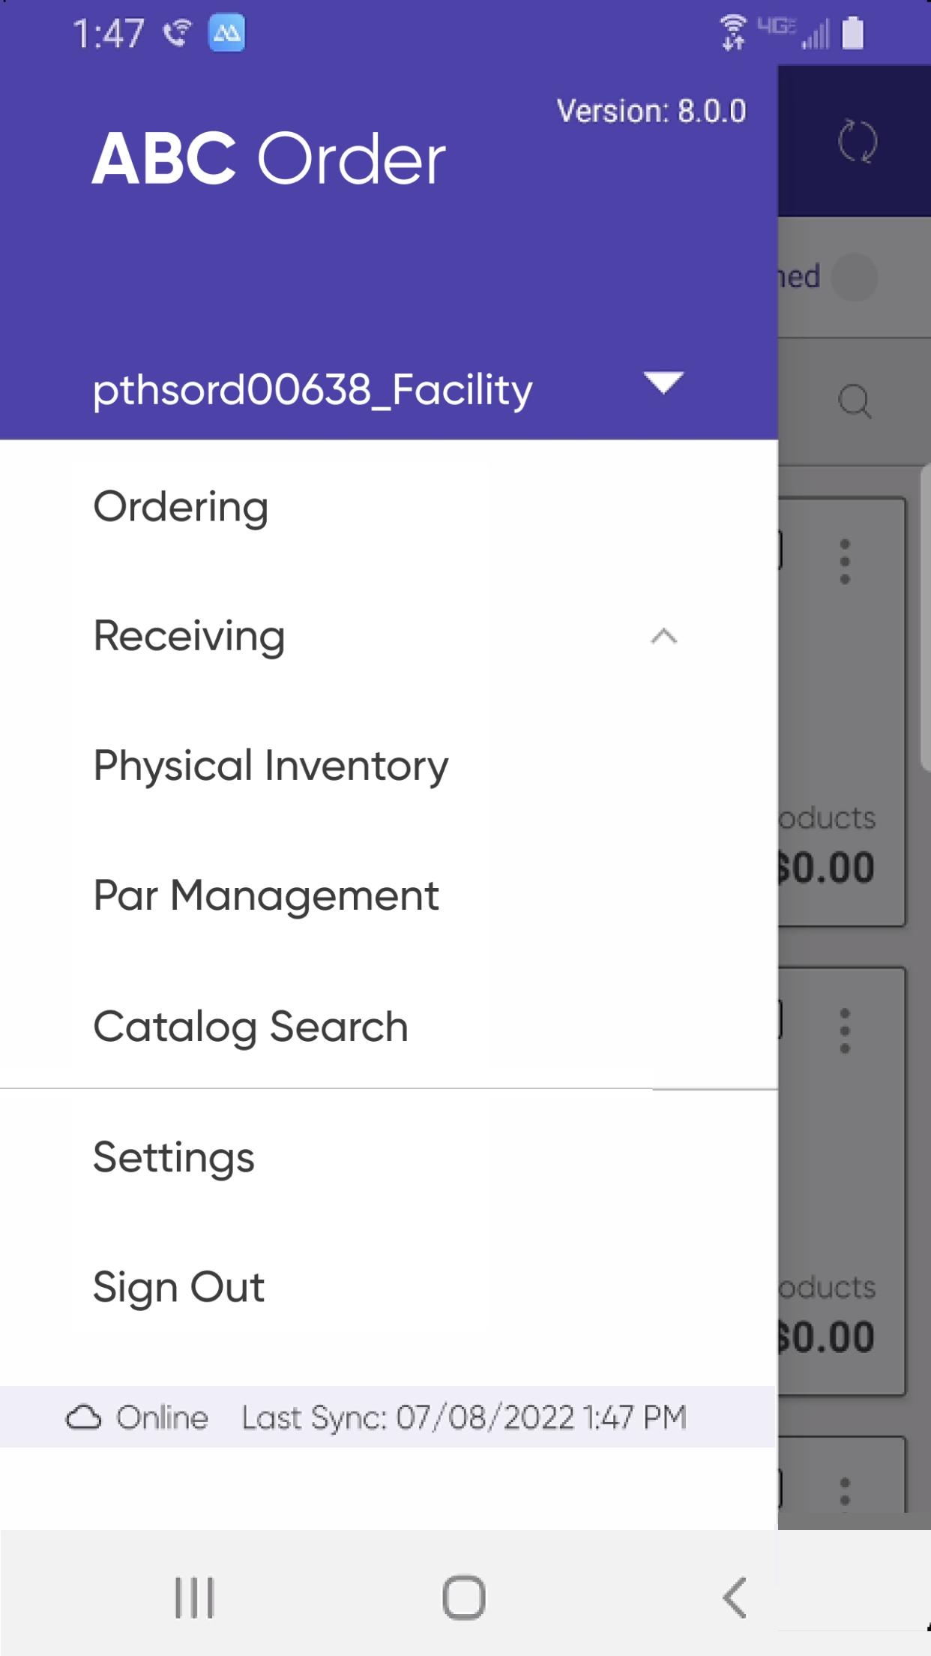
Task: Open Physical Inventory from the drawer
Action: click(389, 766)
